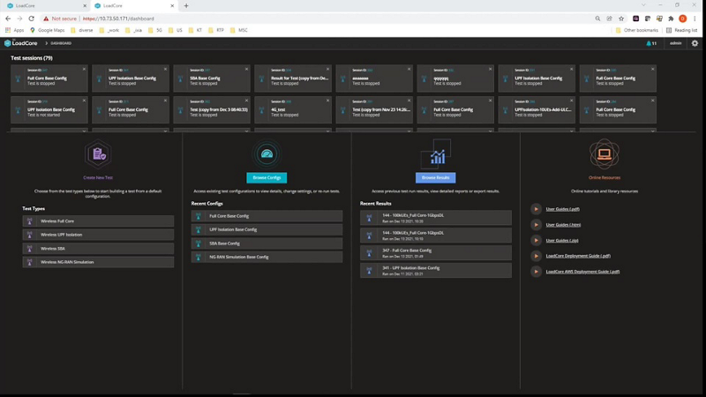Screen dimensions: 706x397
Task: Click the LoadCore logo in header
Action: pos(20,43)
